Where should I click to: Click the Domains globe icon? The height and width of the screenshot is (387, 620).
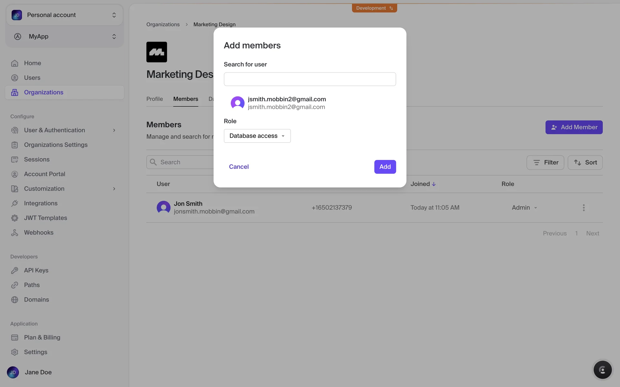click(15, 300)
